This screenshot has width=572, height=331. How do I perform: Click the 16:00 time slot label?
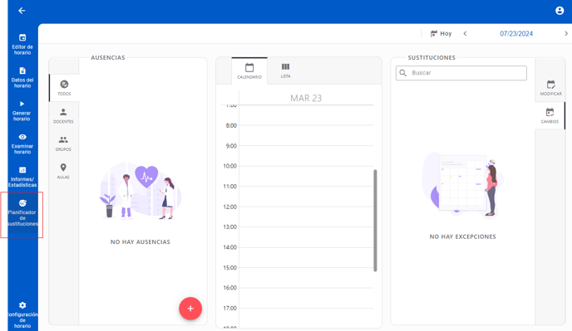tap(229, 288)
